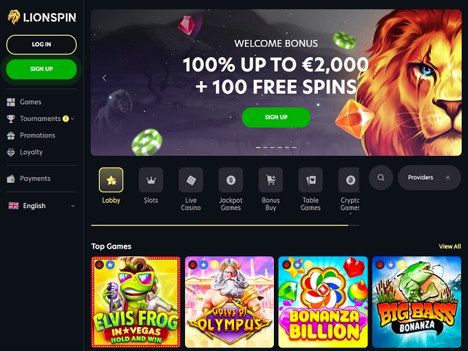468x351 pixels.
Task: Expand the Providers dropdown
Action: coord(429,178)
